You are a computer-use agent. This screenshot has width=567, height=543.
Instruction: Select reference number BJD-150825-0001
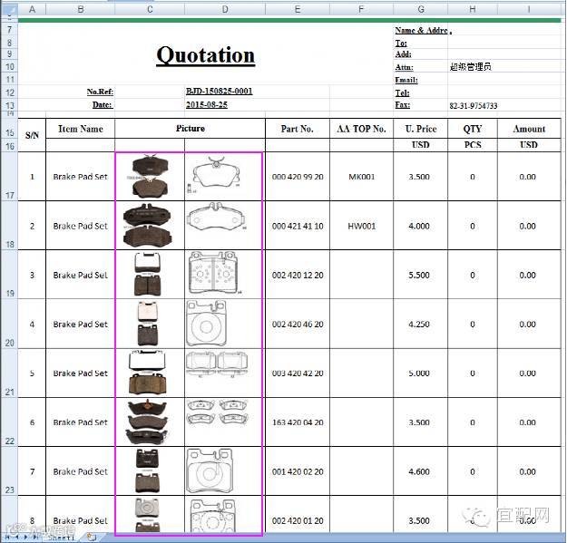point(220,91)
